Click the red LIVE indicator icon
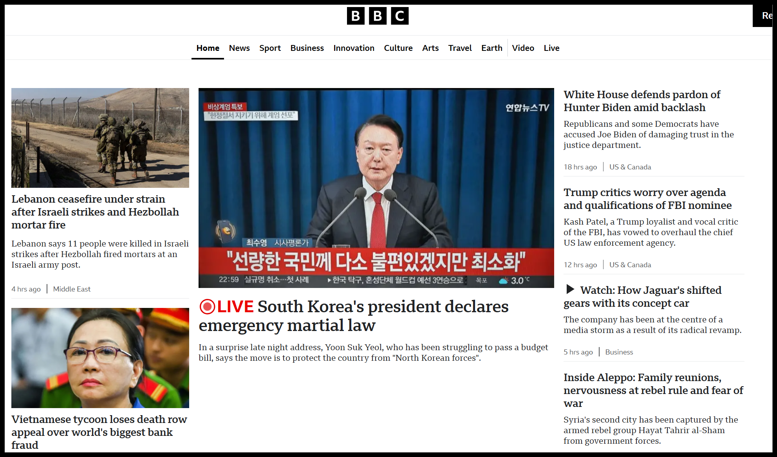The image size is (777, 457). (x=207, y=307)
